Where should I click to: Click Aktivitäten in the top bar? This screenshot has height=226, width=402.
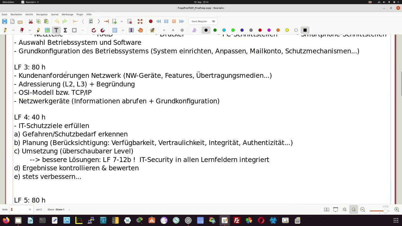coord(8,2)
